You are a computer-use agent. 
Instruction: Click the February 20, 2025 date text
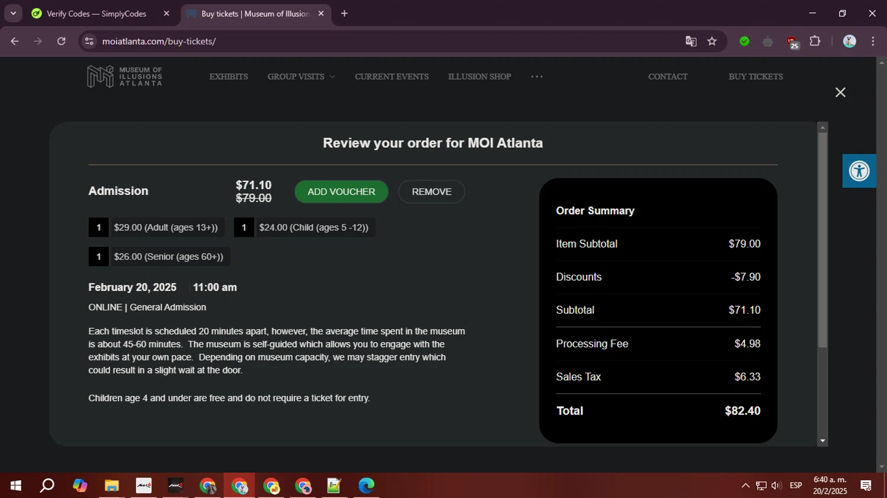[x=132, y=288]
